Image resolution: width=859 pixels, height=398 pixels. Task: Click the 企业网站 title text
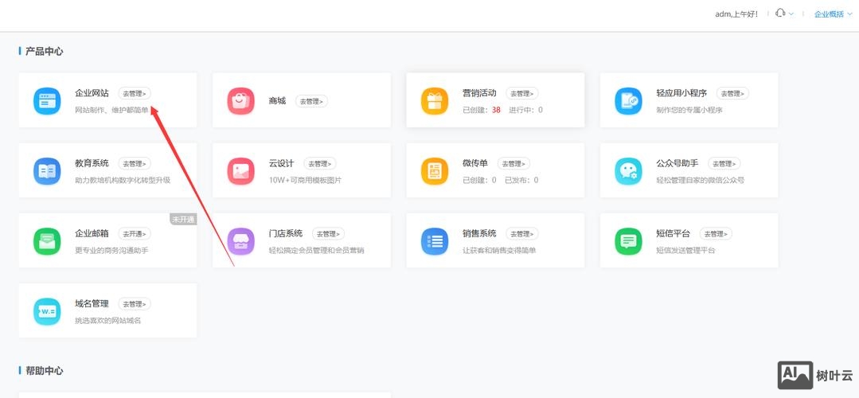coord(92,93)
